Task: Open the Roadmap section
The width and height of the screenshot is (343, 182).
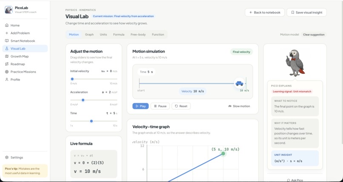Action: click(x=25, y=64)
